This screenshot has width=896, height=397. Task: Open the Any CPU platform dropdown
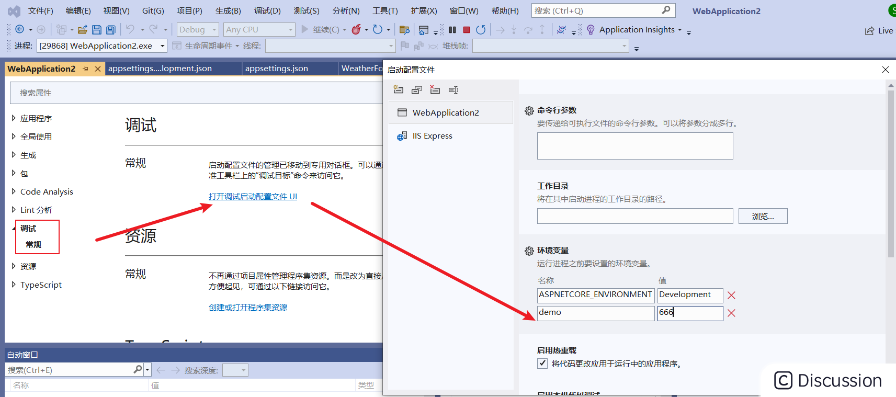click(x=259, y=30)
